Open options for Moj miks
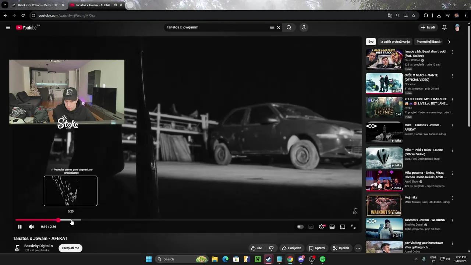 click(x=453, y=198)
